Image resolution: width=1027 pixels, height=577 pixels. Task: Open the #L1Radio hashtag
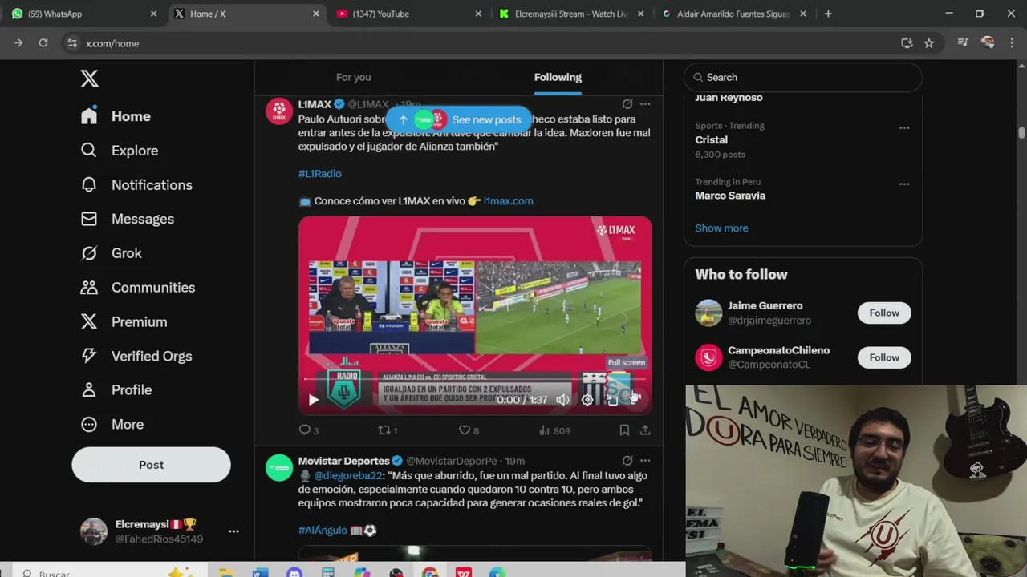pyautogui.click(x=320, y=174)
